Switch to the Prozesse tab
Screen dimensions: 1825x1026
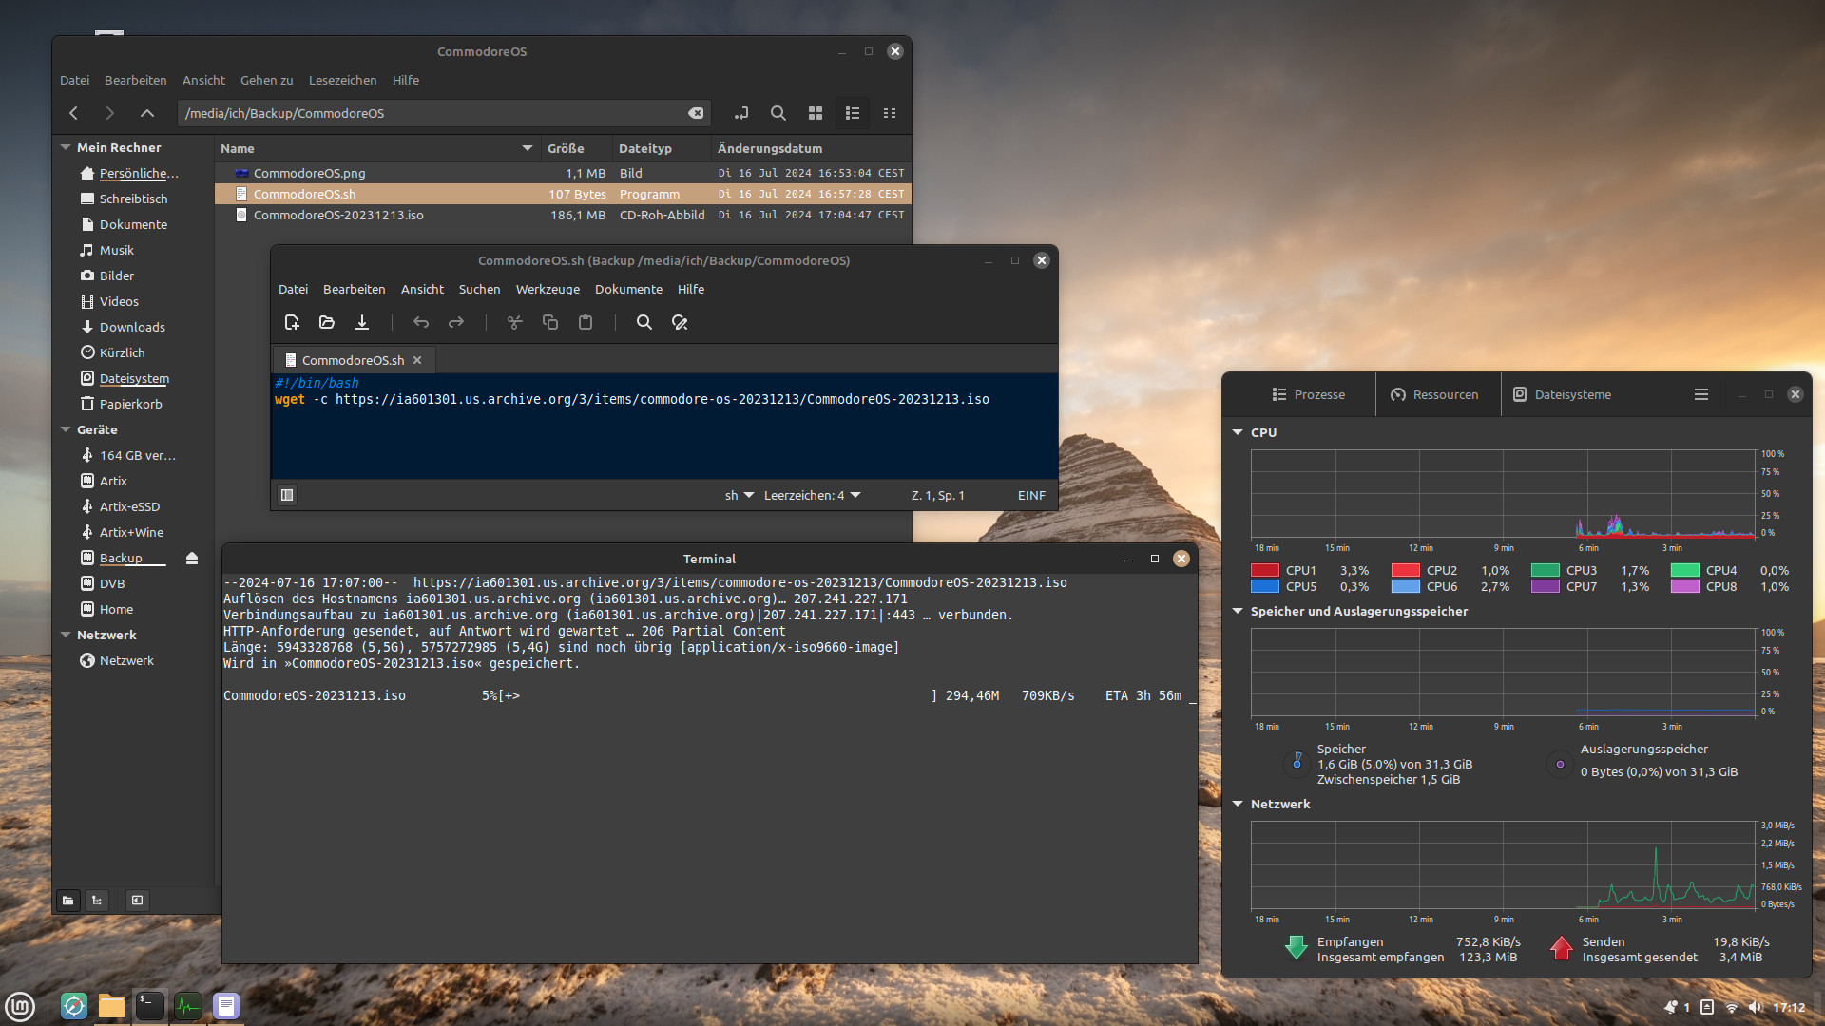pos(1309,394)
